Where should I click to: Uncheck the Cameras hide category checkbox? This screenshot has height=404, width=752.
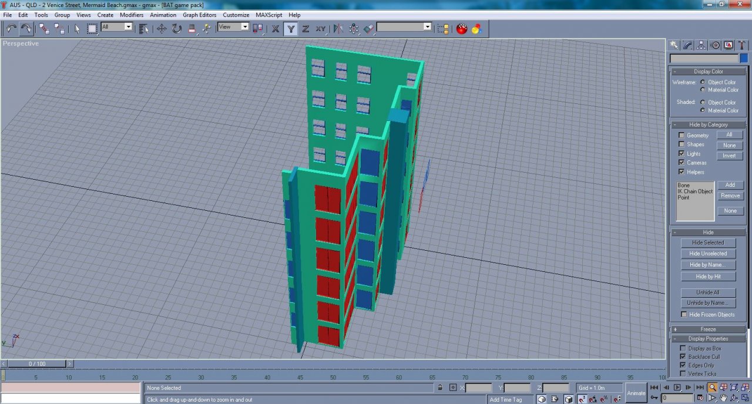(681, 162)
